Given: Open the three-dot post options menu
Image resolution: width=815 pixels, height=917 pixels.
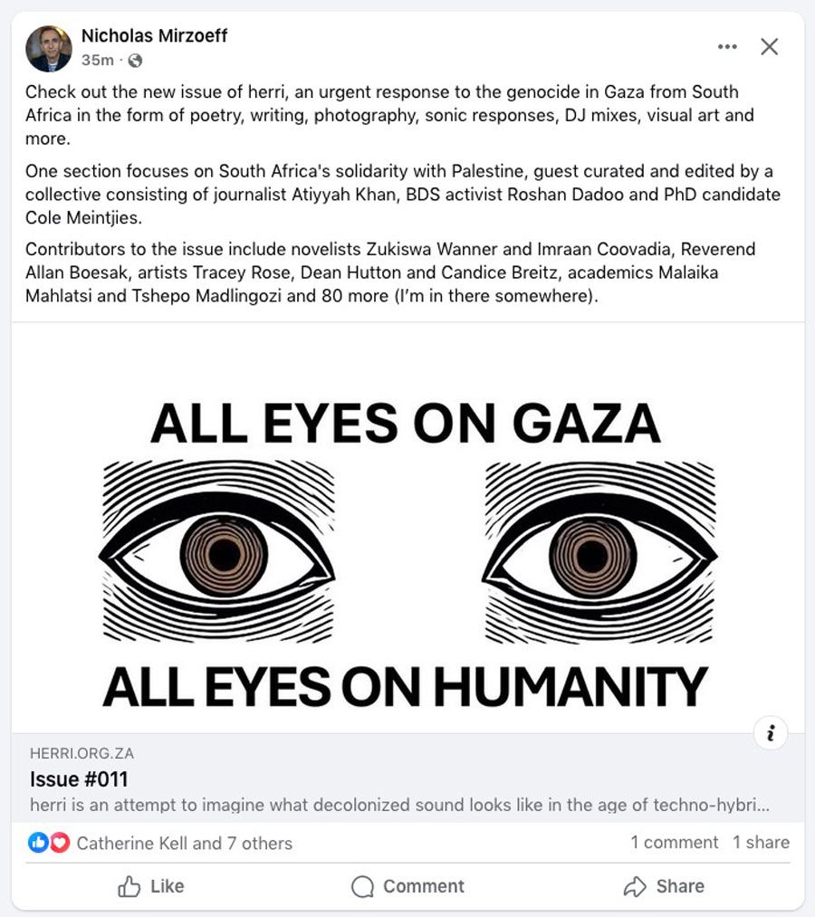Looking at the screenshot, I should [726, 47].
